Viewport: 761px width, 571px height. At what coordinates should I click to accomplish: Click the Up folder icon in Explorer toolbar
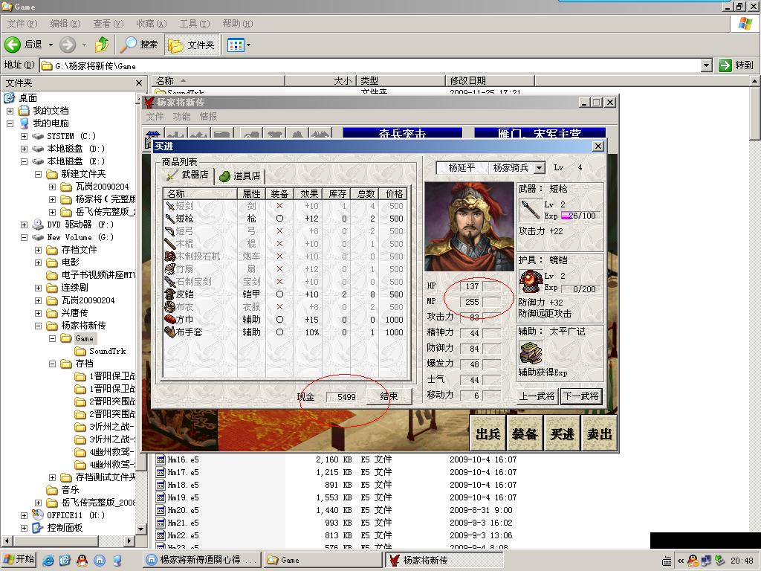[102, 45]
